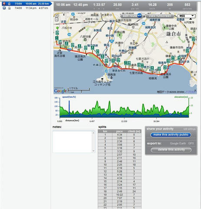The image size is (201, 209).
Task: Click the green start pin on the map
Action: [57, 28]
